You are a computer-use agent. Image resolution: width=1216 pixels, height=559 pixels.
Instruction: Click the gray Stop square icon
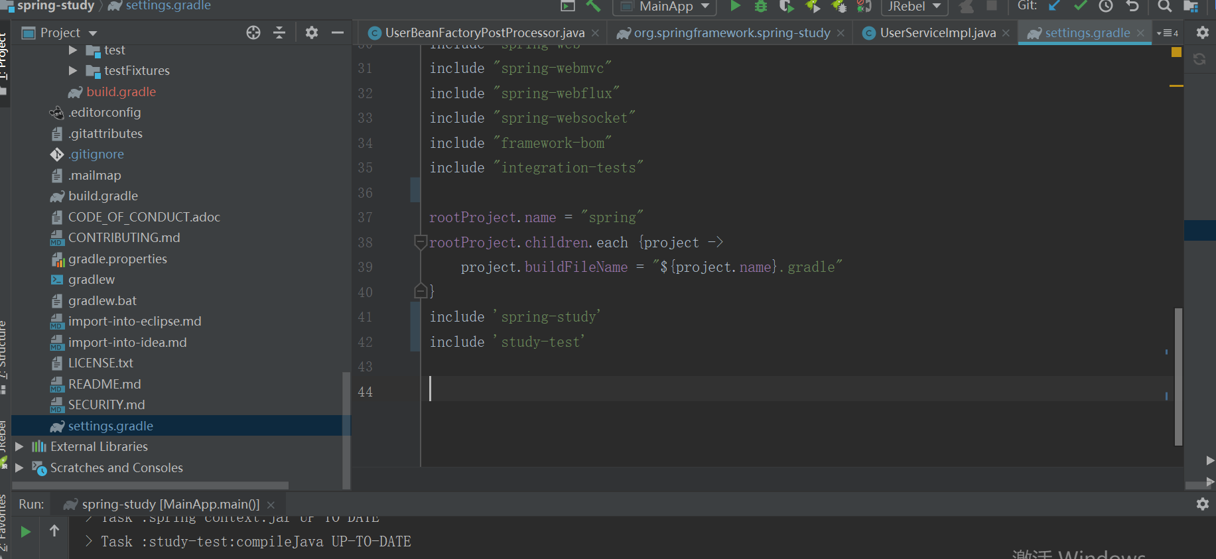coord(992,6)
